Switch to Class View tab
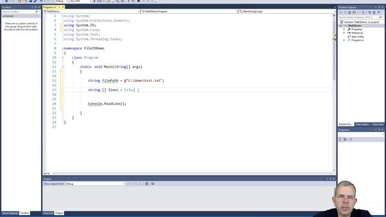The height and width of the screenshot is (217, 386). (378, 124)
